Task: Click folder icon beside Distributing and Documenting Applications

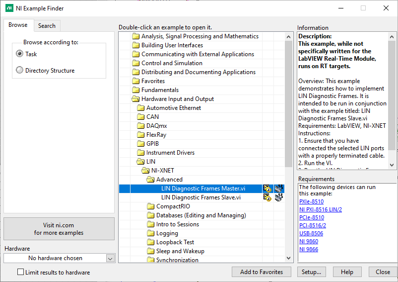Action: pos(136,72)
